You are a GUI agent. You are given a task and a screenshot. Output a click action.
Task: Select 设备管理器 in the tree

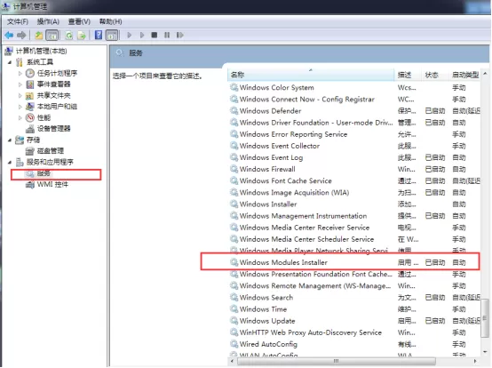(53, 129)
